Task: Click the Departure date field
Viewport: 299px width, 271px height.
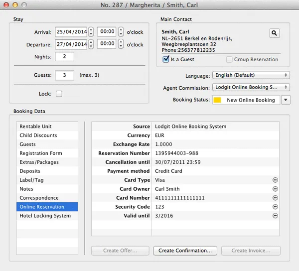Action: tap(71, 44)
